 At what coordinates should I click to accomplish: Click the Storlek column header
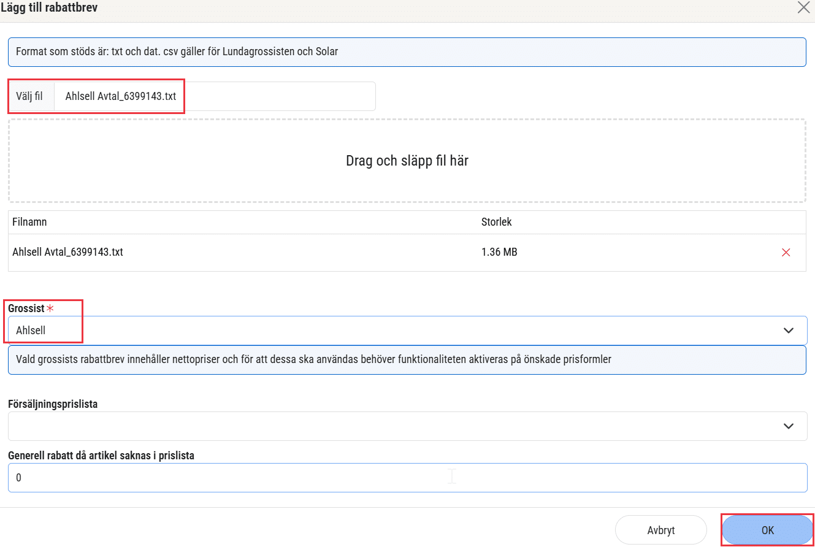[497, 222]
